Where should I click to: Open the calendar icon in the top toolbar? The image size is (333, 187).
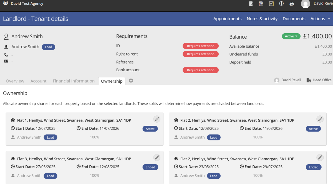[261, 4]
